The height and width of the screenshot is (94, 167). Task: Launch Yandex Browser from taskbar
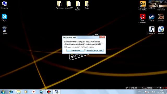point(34,92)
